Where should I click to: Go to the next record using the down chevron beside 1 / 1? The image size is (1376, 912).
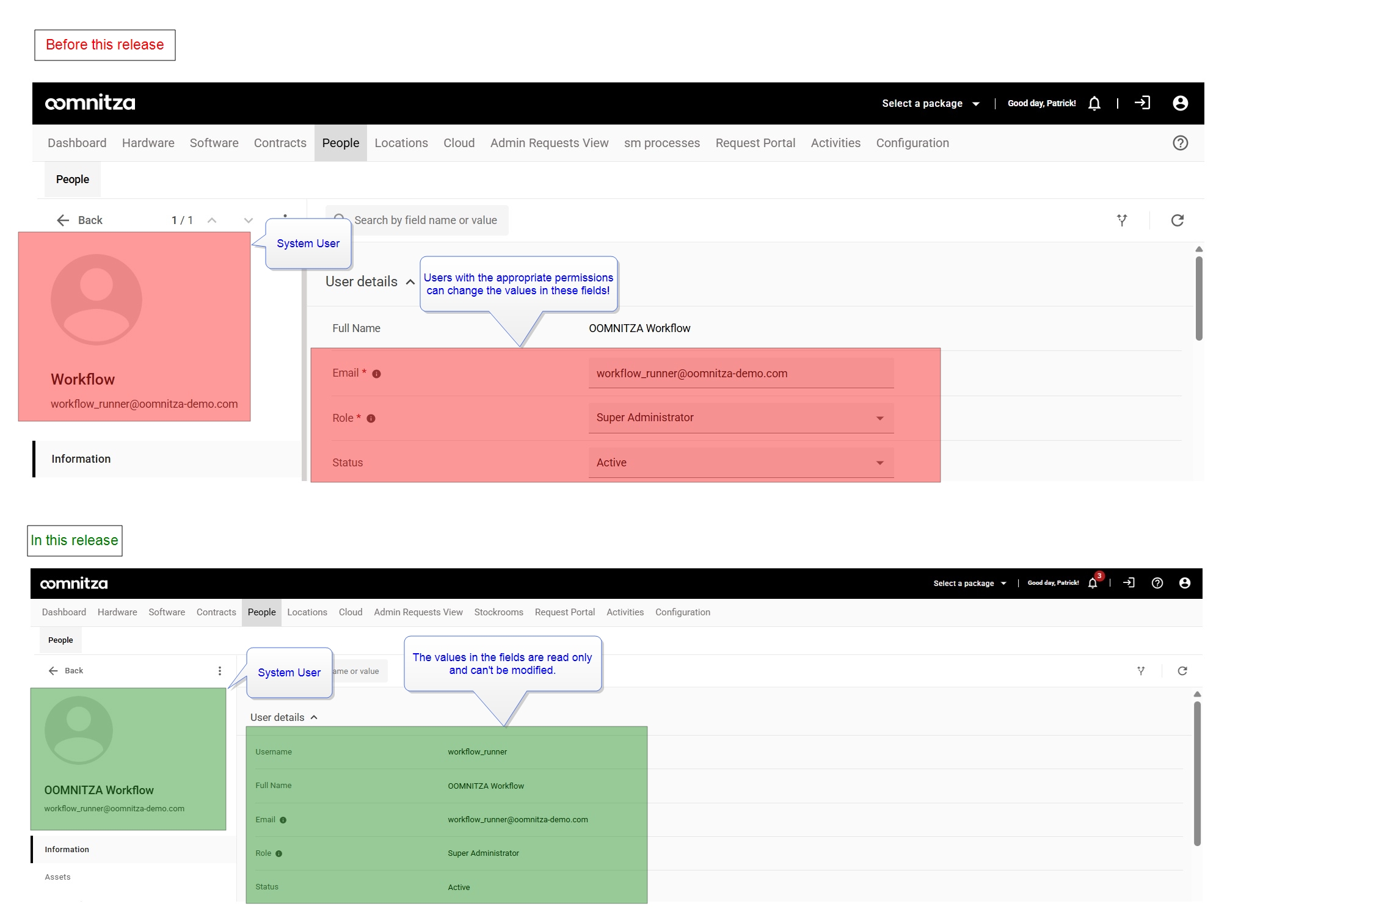click(x=248, y=220)
